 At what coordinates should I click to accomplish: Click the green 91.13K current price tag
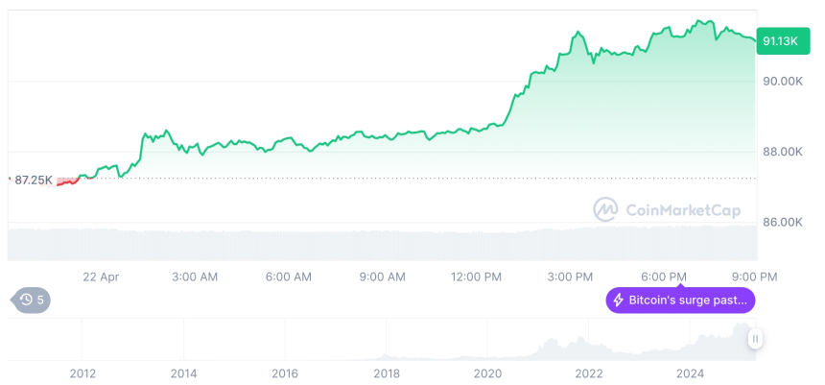pyautogui.click(x=781, y=40)
